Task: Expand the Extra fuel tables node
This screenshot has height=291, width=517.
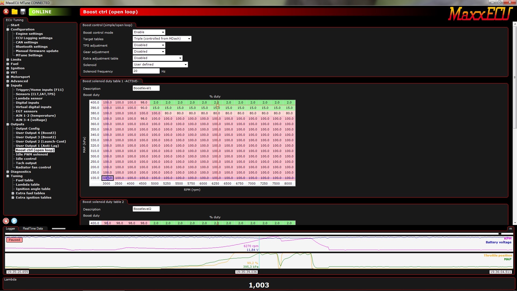Action: pos(13,193)
